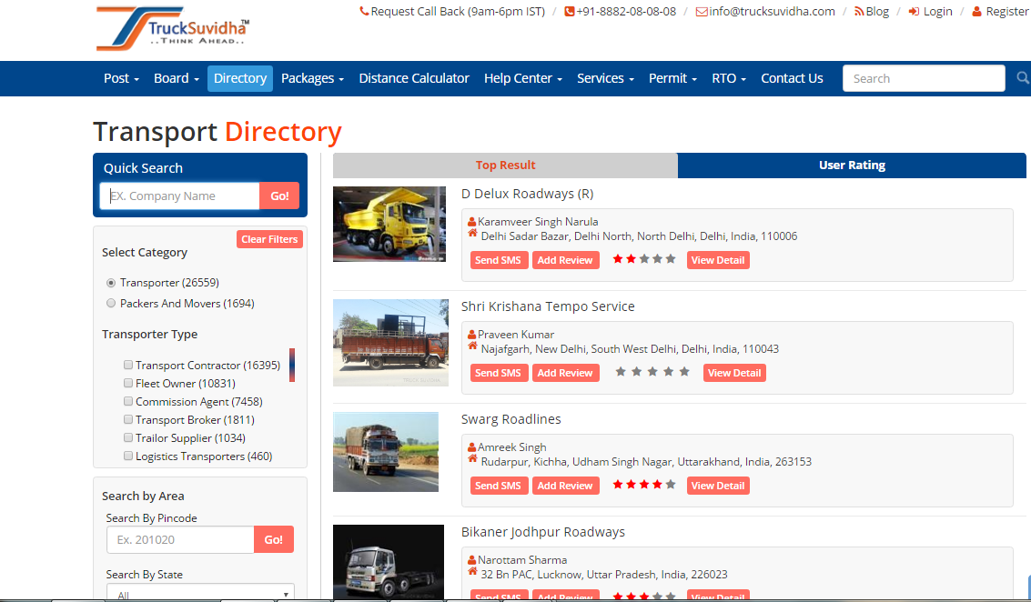Open the Board dropdown menu
Viewport: 1031px width, 602px height.
(177, 78)
